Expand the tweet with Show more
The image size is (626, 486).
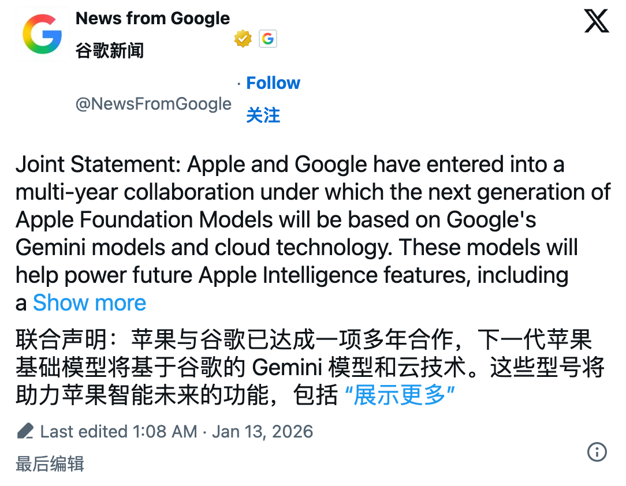pos(90,303)
